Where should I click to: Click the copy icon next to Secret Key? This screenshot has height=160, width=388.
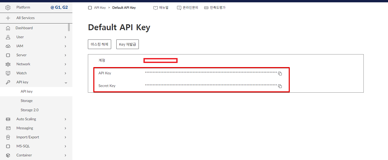pos(280,86)
